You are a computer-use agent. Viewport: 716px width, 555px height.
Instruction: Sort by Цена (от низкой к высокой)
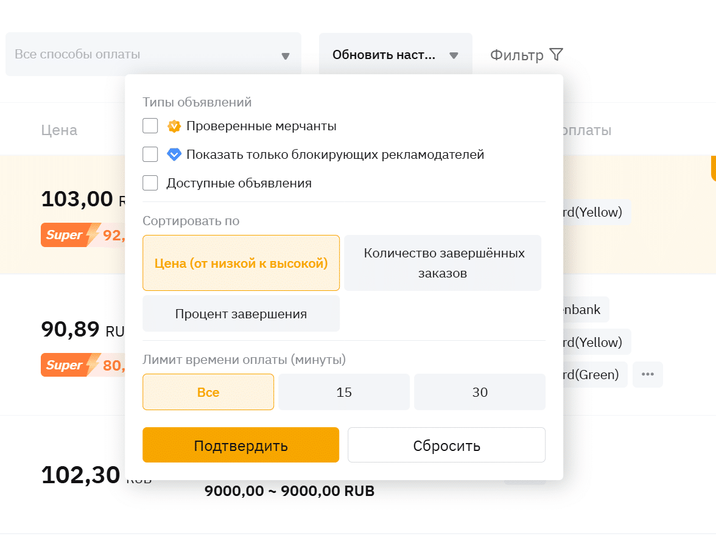point(241,263)
